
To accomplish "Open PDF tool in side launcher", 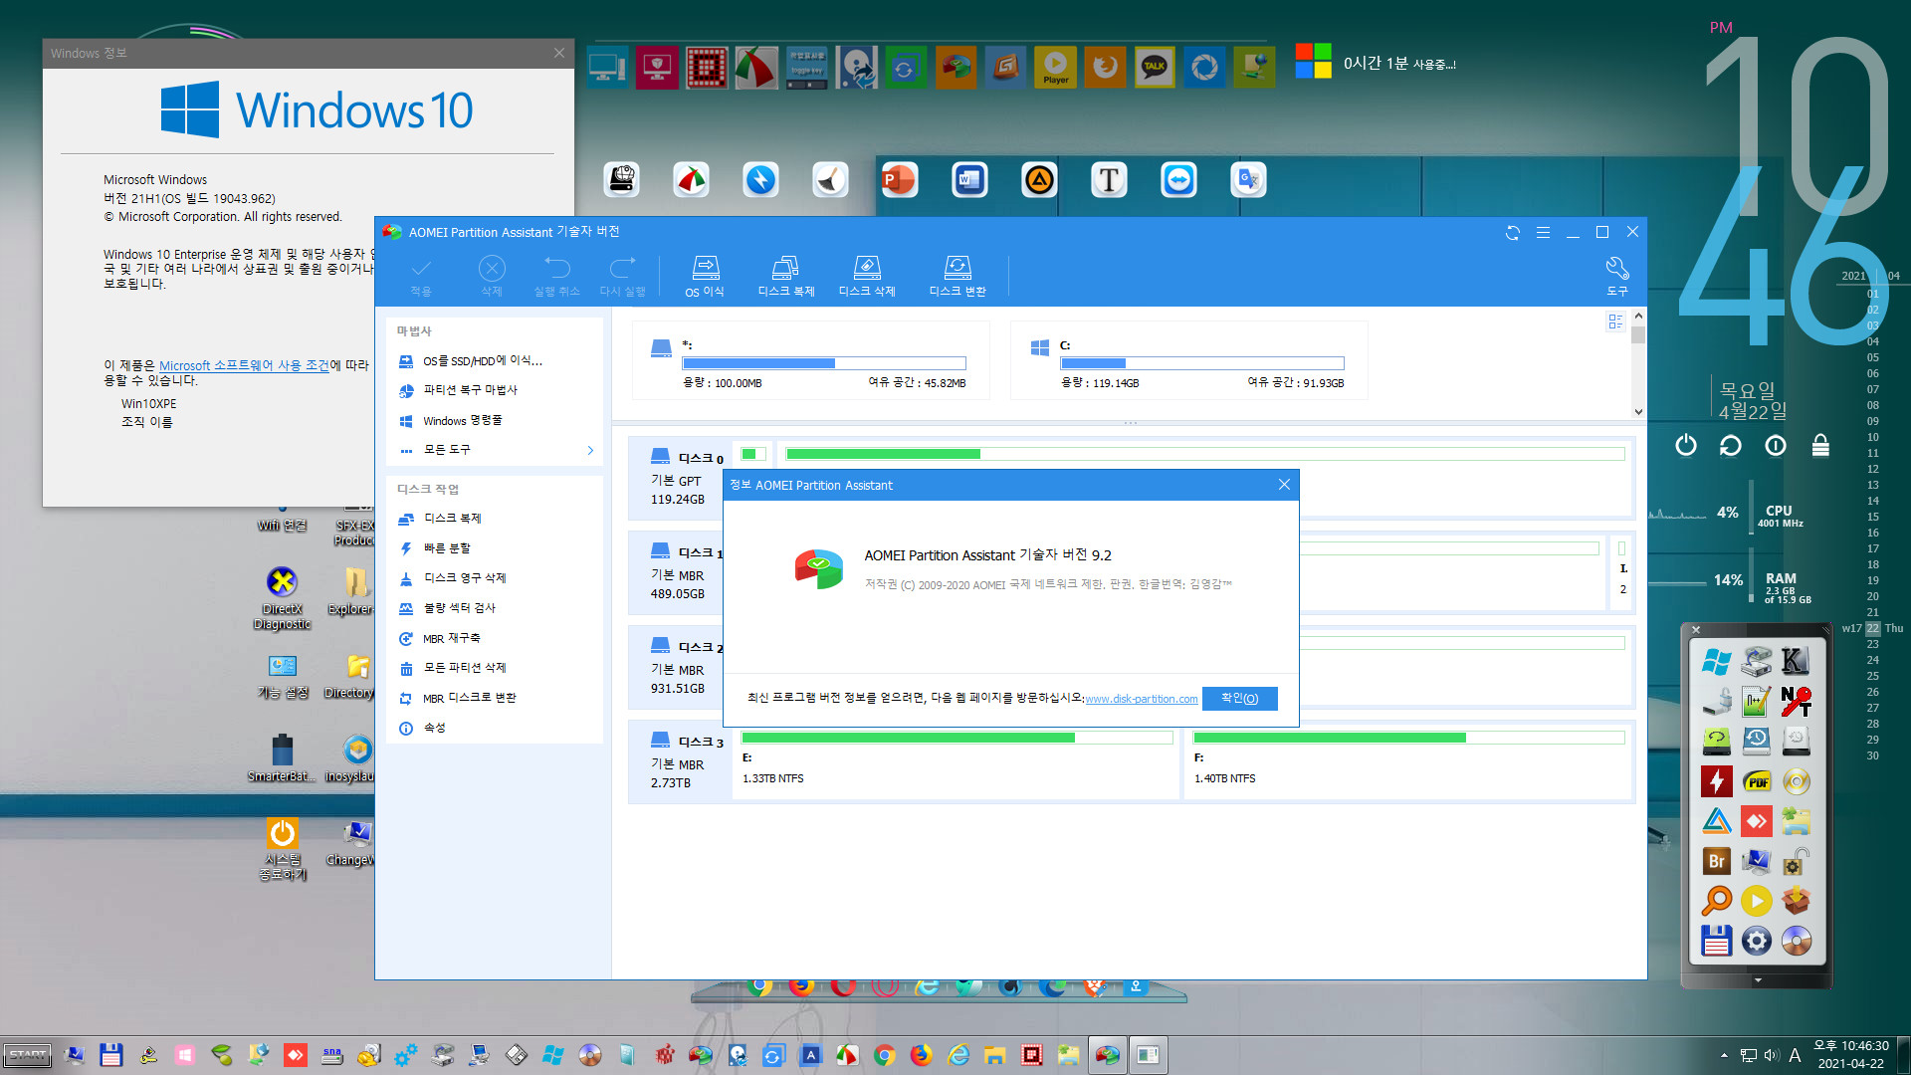I will pyautogui.click(x=1757, y=781).
